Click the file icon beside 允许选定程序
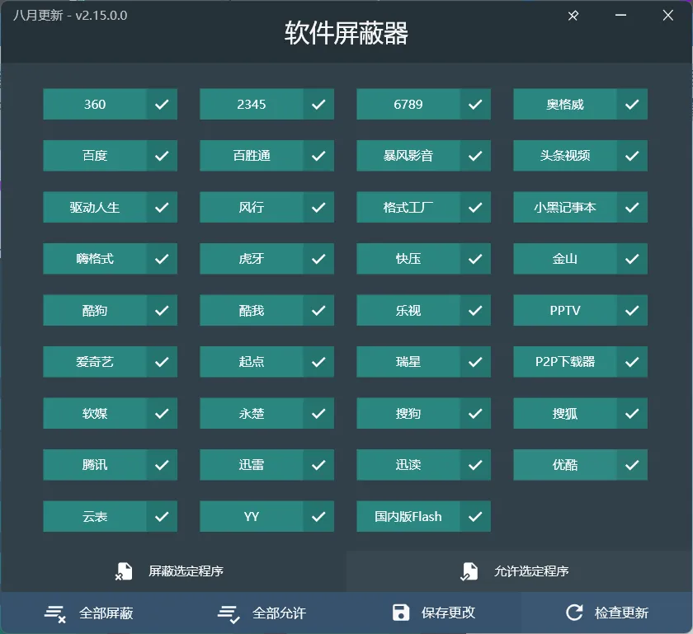This screenshot has width=693, height=634. pyautogui.click(x=471, y=570)
